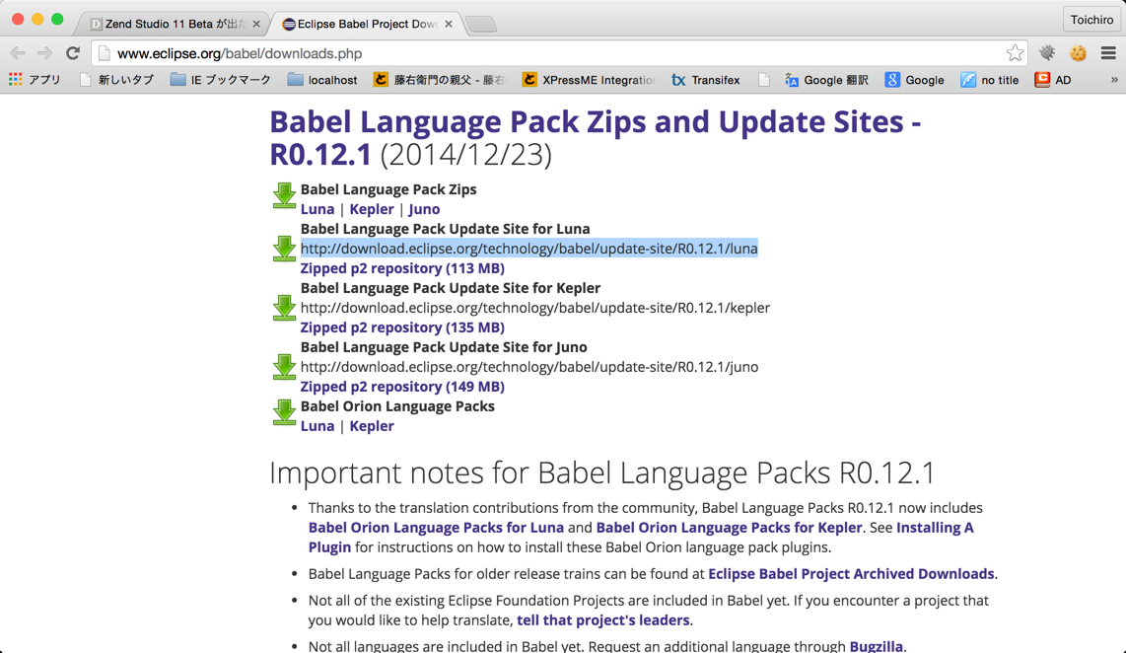Click the Babel Language Pack Zips heading text
Image resolution: width=1126 pixels, height=653 pixels.
pyautogui.click(x=388, y=189)
